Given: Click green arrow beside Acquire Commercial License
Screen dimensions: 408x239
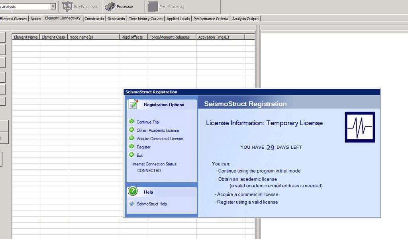Looking at the screenshot, I should (x=131, y=138).
